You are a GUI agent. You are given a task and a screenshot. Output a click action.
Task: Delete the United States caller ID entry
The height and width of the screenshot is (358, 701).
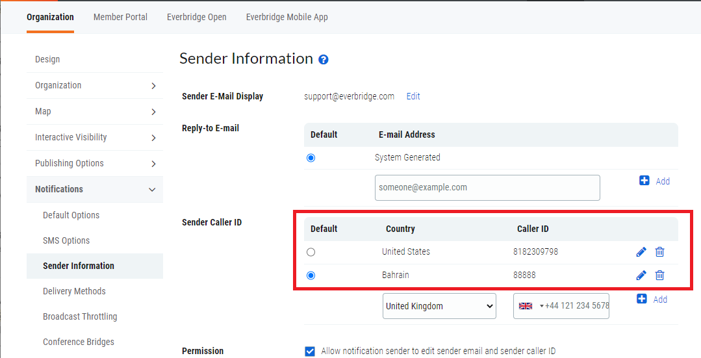point(659,252)
